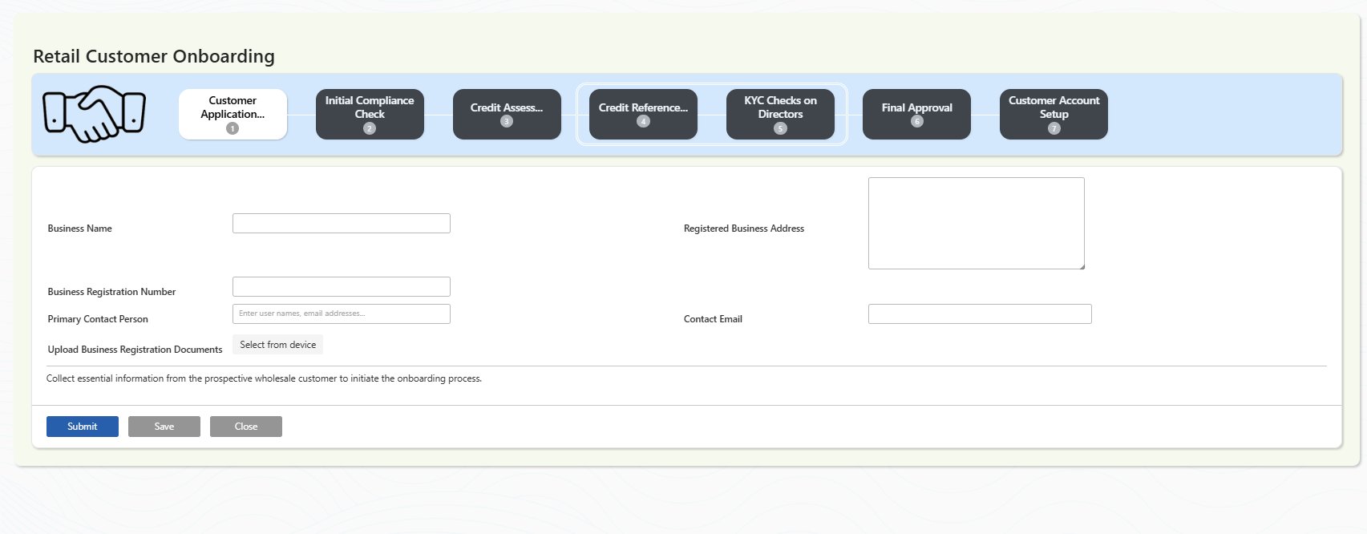Click the Contact Email label
This screenshot has width=1367, height=534.
pyautogui.click(x=713, y=319)
